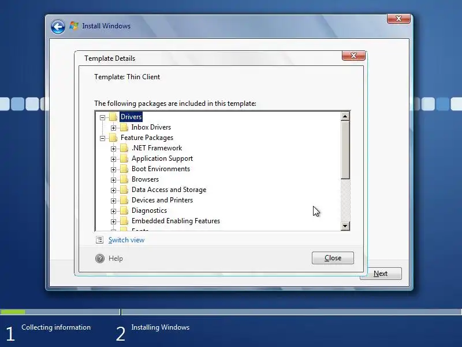Image resolution: width=462 pixels, height=347 pixels.
Task: Select the Application Support label
Action: coord(162,158)
